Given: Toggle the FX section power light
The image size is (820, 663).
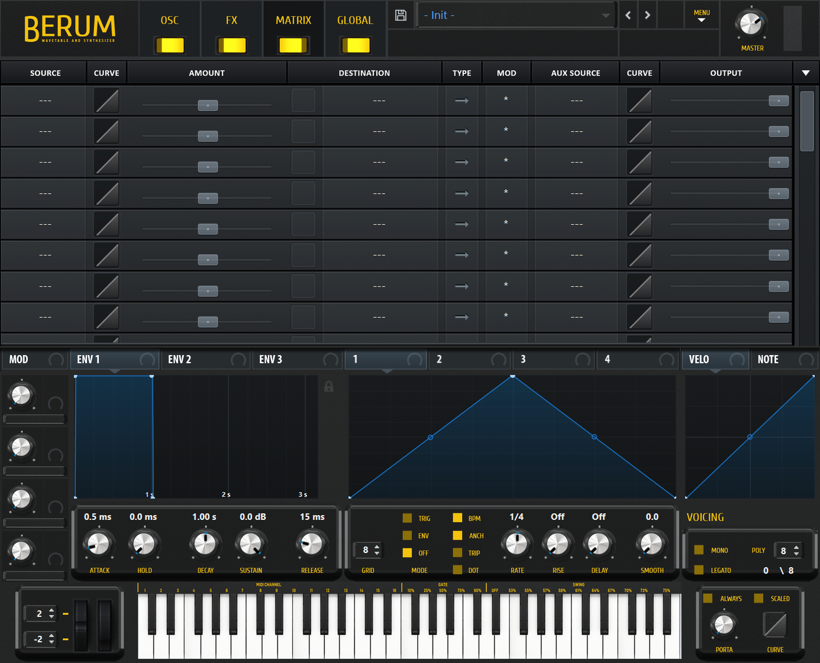Looking at the screenshot, I should (x=231, y=45).
